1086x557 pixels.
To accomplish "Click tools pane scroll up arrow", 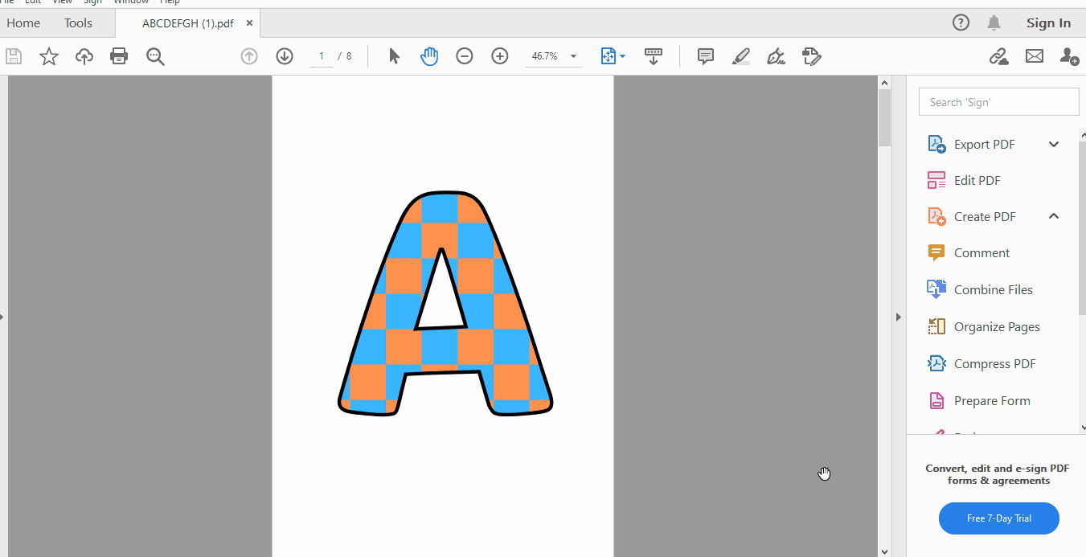I will [1082, 134].
